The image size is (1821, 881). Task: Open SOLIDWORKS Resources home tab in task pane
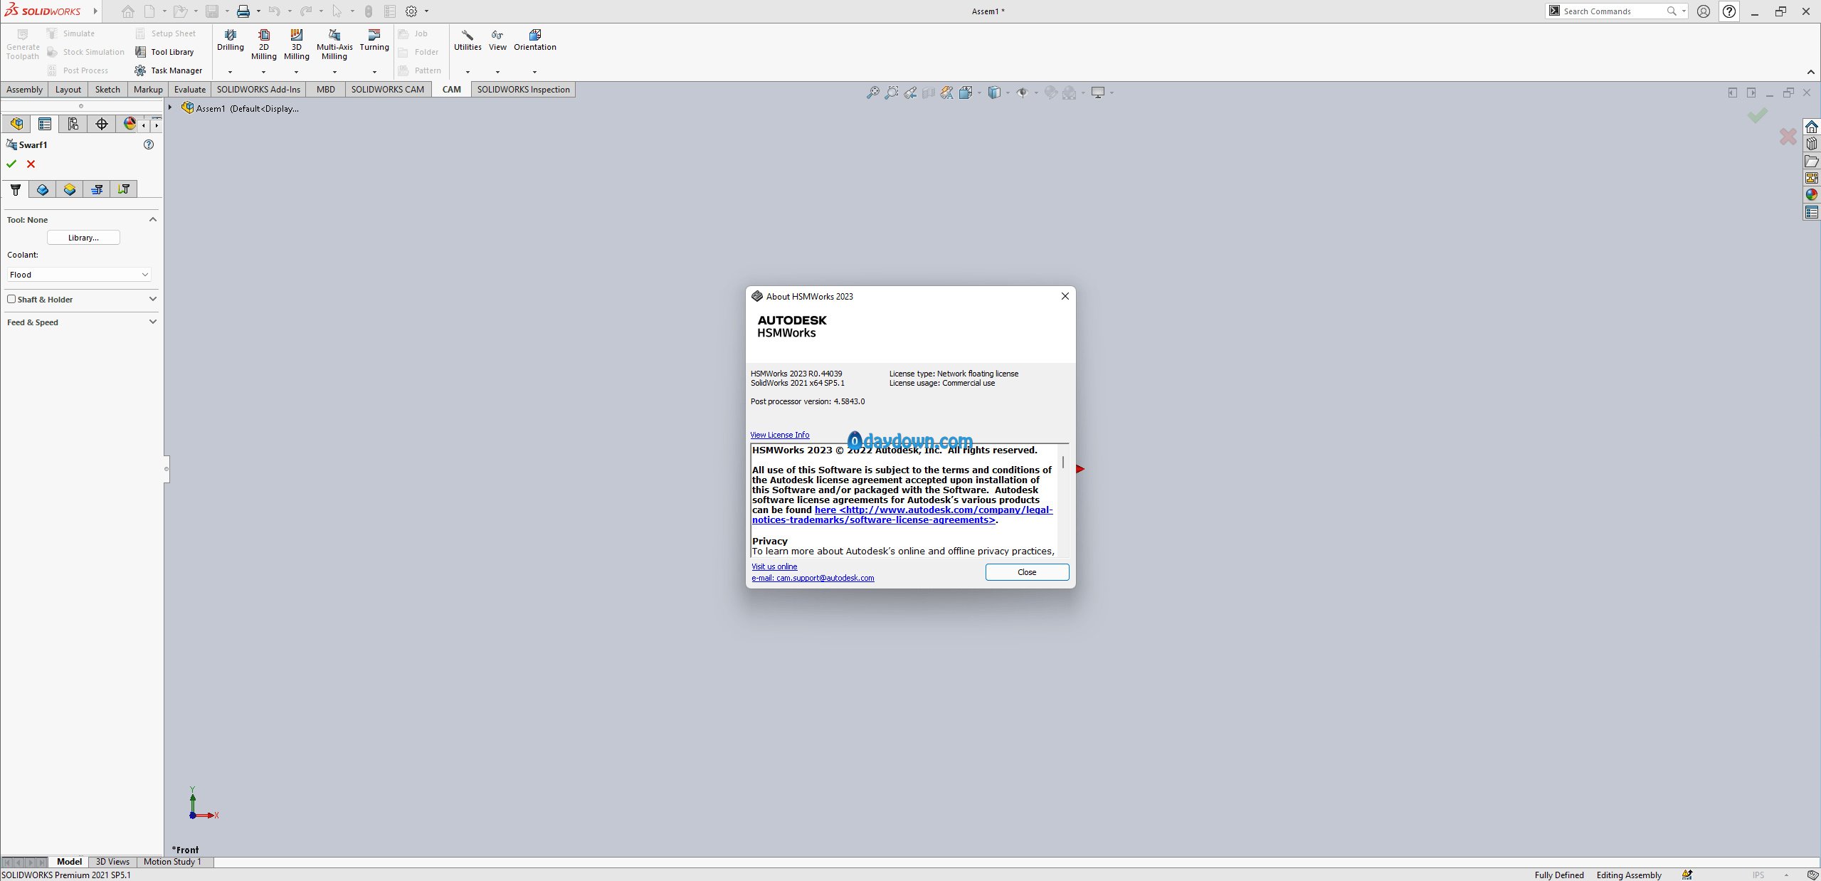pyautogui.click(x=1812, y=127)
